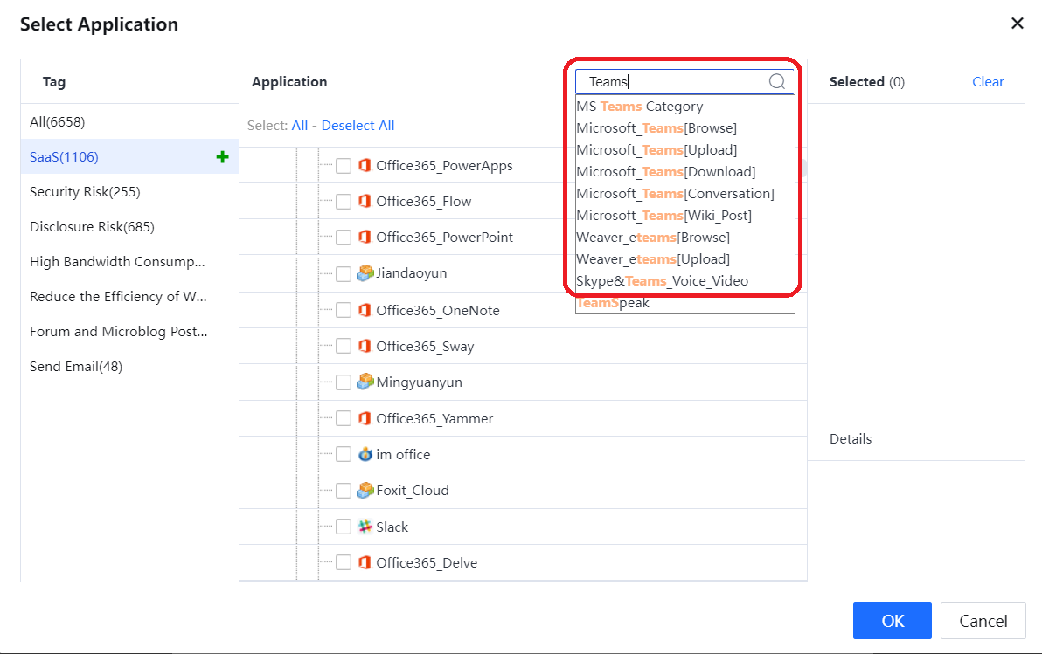Check the Slack checkbox
Viewport: 1042px width, 654px height.
(344, 527)
